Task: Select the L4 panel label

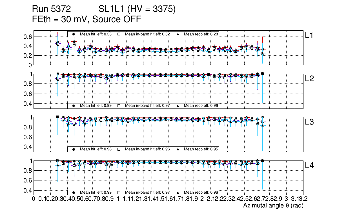Action: [310, 166]
